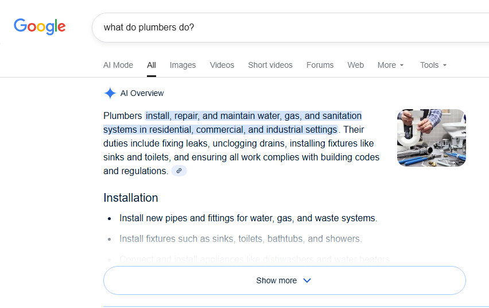Open the Images tab

[x=183, y=65]
